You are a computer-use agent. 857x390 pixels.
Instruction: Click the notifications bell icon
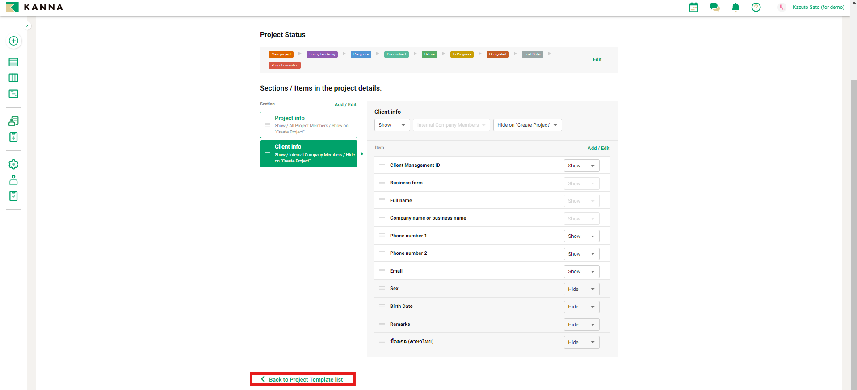[x=735, y=7]
